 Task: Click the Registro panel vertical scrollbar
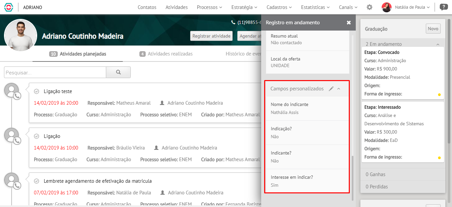353,178
